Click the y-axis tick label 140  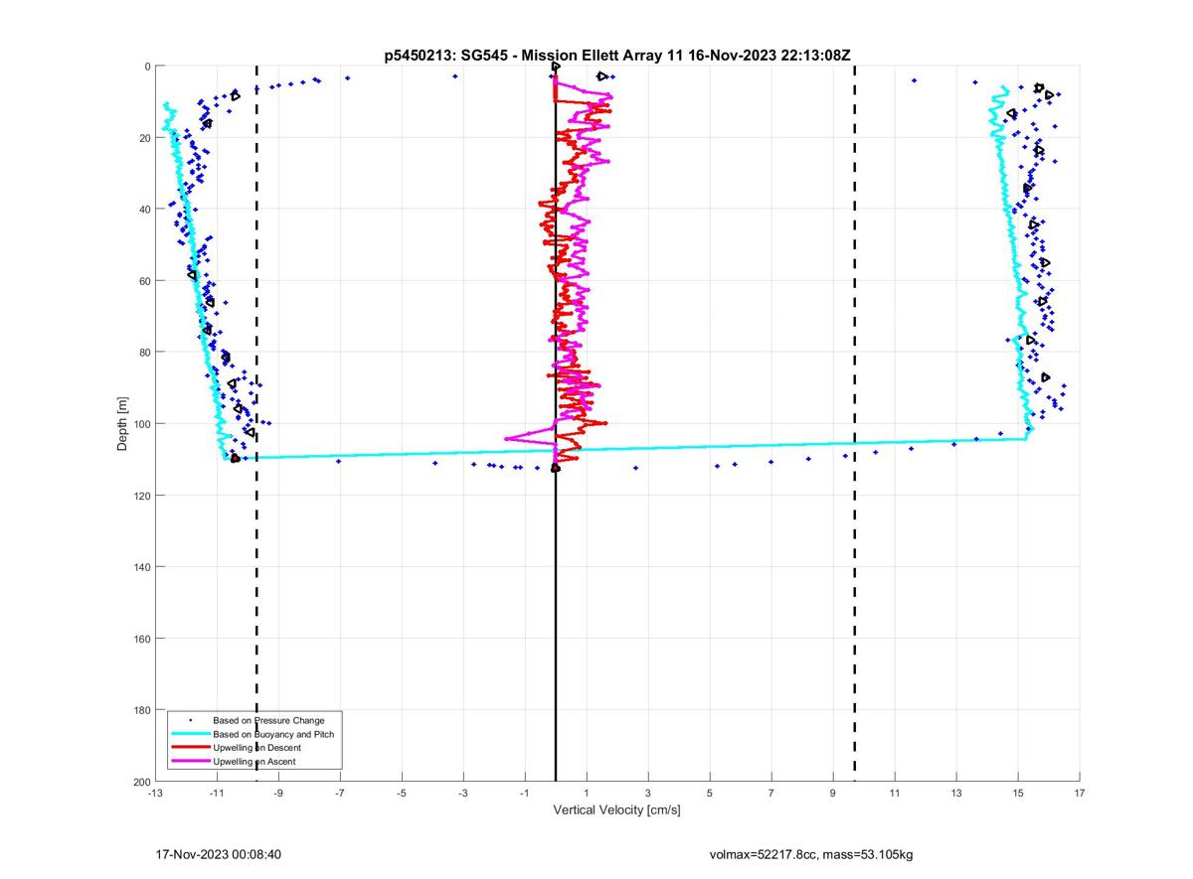point(141,567)
